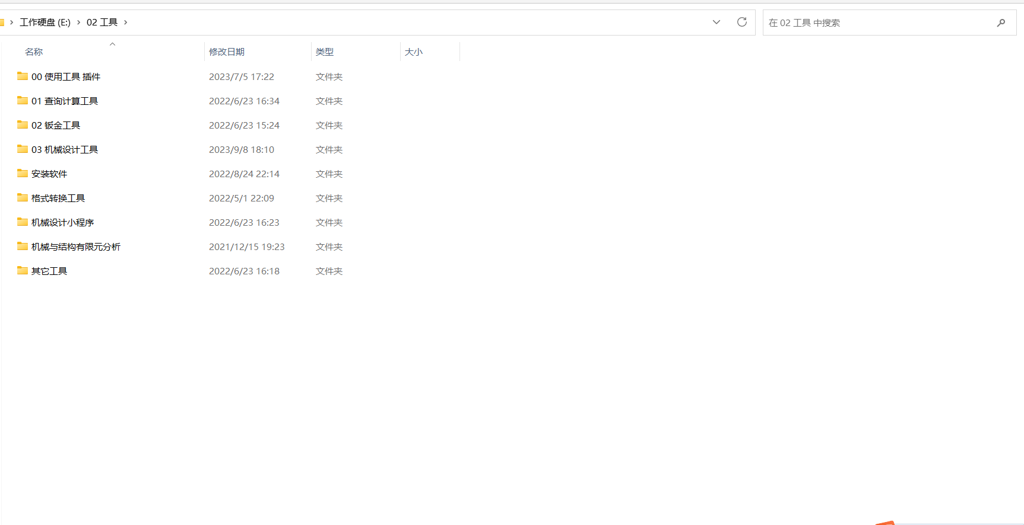
Task: Click folder icon of 01 查询计算工具
Action: (x=23, y=101)
